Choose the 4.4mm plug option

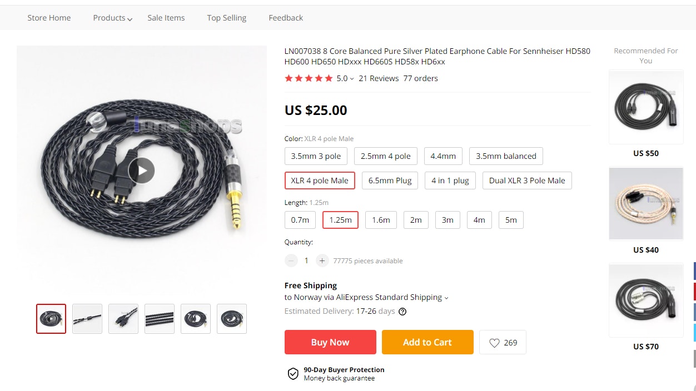(x=443, y=156)
